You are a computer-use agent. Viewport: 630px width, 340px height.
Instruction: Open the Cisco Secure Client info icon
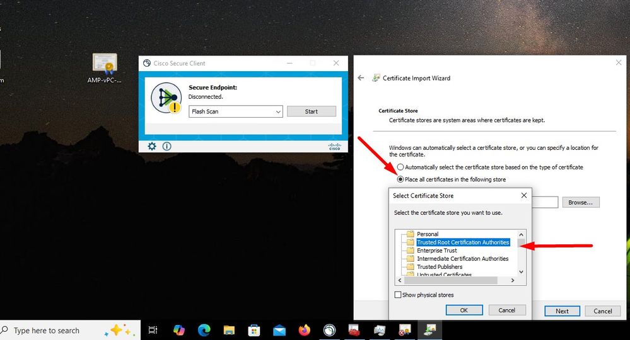(166, 146)
